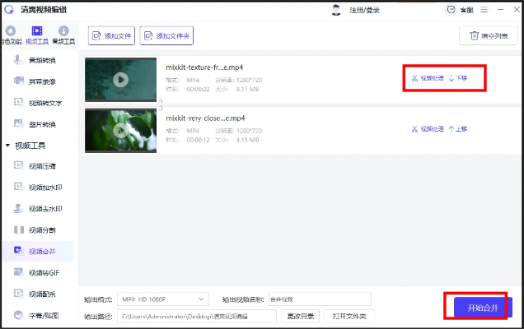Open 图片转换 in the sidebar
The image size is (524, 329).
point(37,124)
